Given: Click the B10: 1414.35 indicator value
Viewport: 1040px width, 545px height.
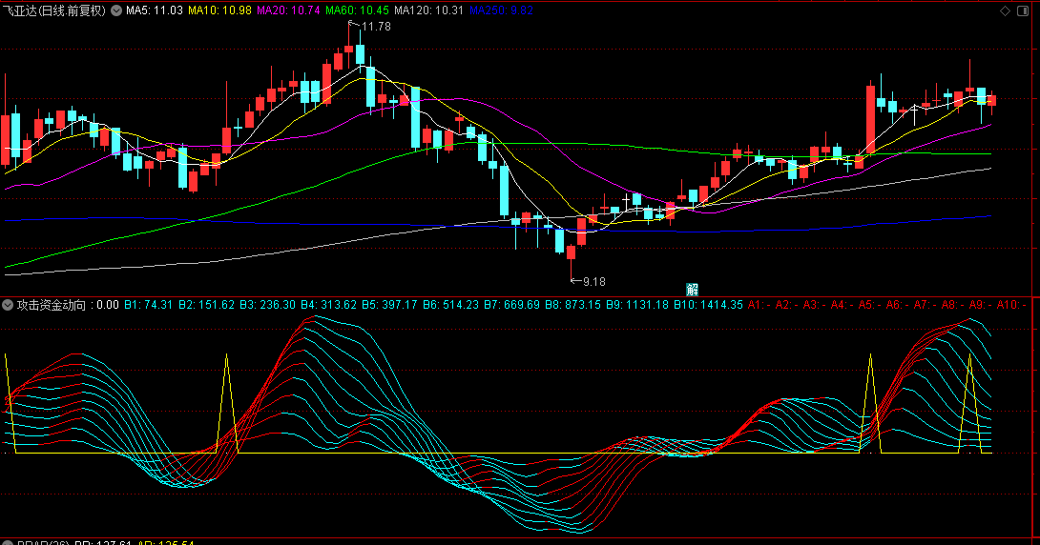Looking at the screenshot, I should [x=708, y=305].
